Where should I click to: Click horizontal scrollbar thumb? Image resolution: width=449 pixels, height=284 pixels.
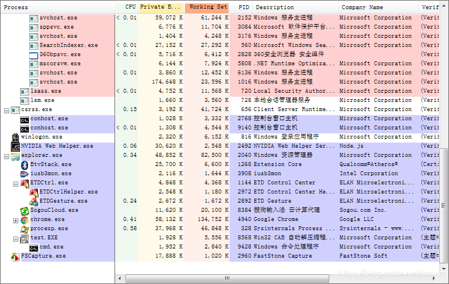[x=227, y=278]
